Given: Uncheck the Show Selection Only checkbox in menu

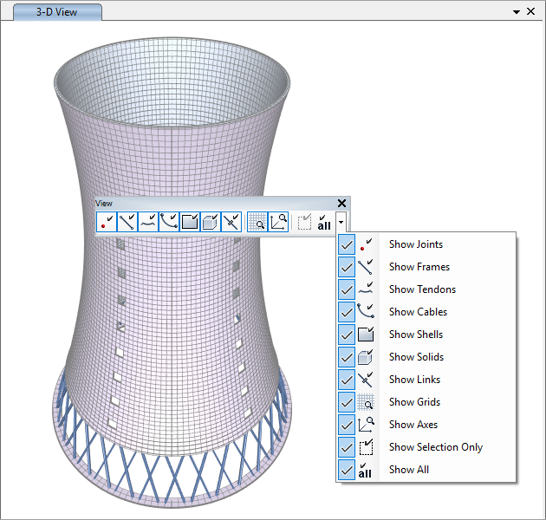Looking at the screenshot, I should [347, 447].
